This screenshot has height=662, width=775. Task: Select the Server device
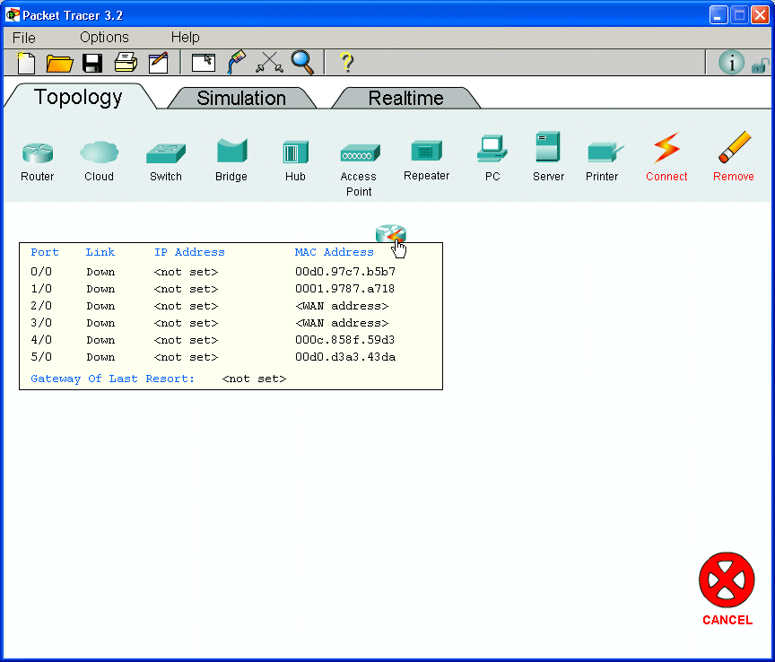[548, 156]
